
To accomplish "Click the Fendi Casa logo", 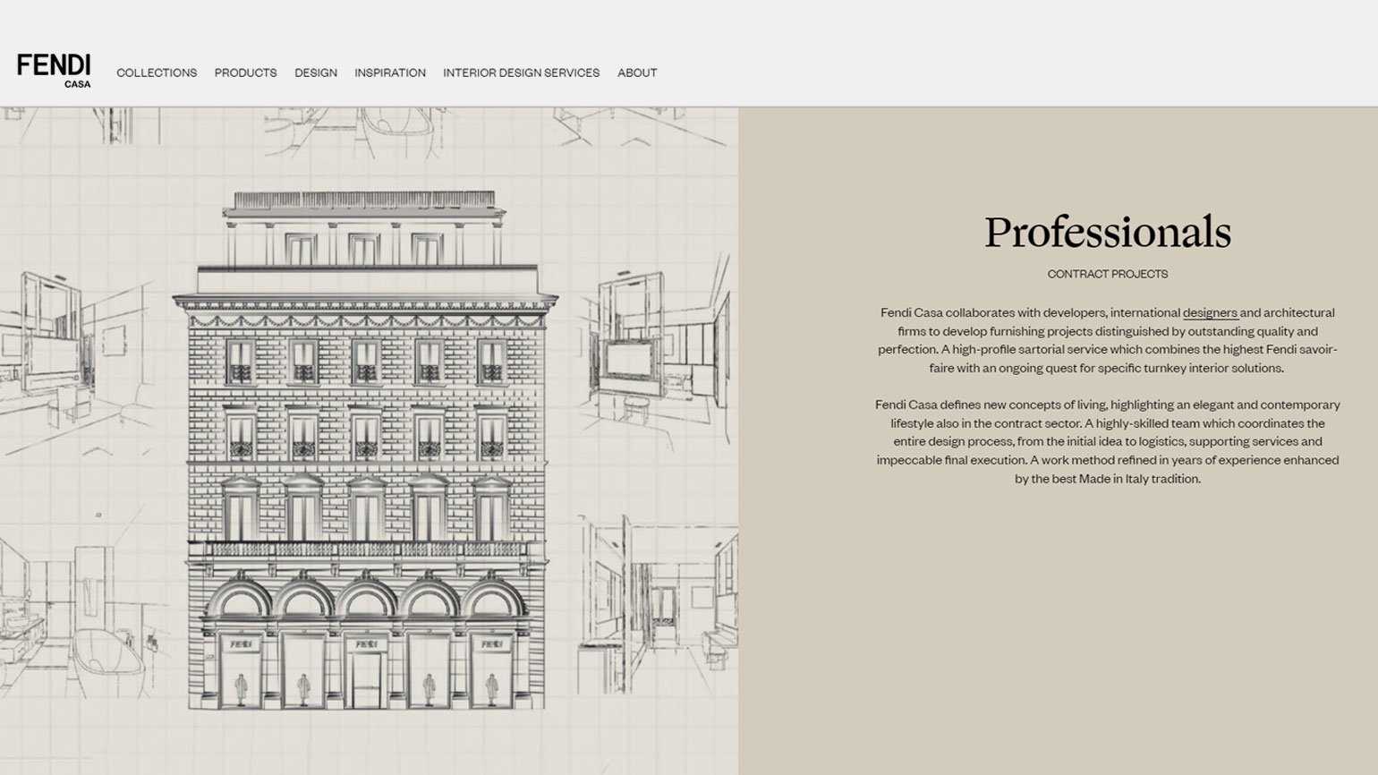I will tap(54, 70).
